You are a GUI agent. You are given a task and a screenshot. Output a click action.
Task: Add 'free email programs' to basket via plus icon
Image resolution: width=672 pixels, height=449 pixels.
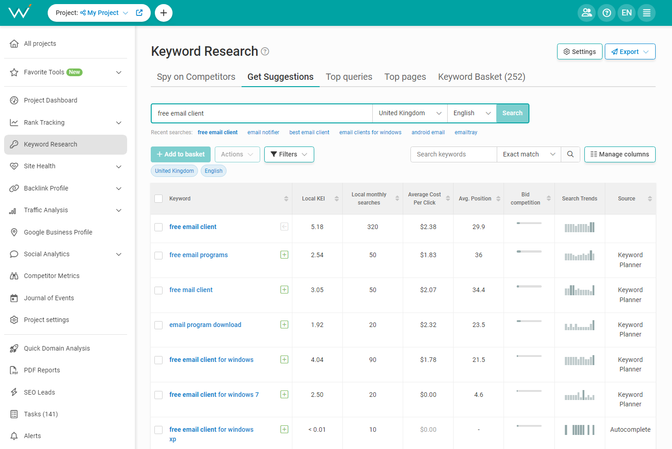tap(284, 255)
